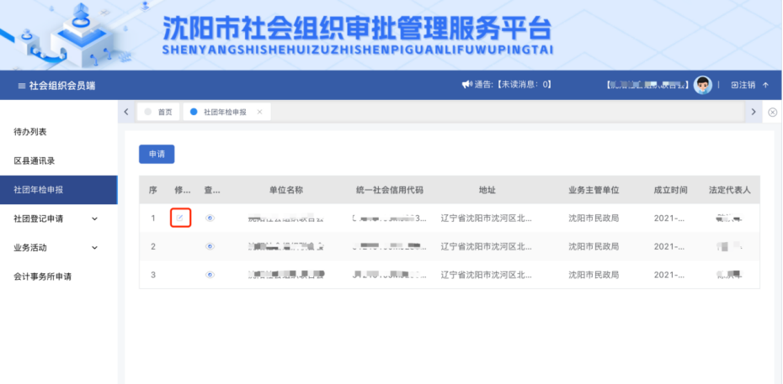Click the up arrow icon beside 注销

(x=765, y=85)
